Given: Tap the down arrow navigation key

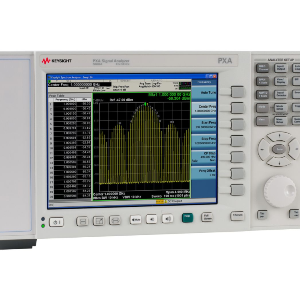Looking at the screenshot, I should (x=279, y=162).
